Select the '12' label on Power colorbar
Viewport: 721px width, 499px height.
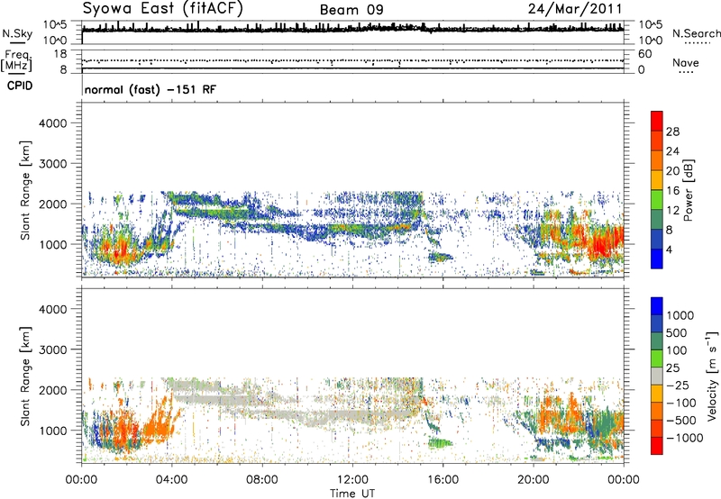pos(672,211)
